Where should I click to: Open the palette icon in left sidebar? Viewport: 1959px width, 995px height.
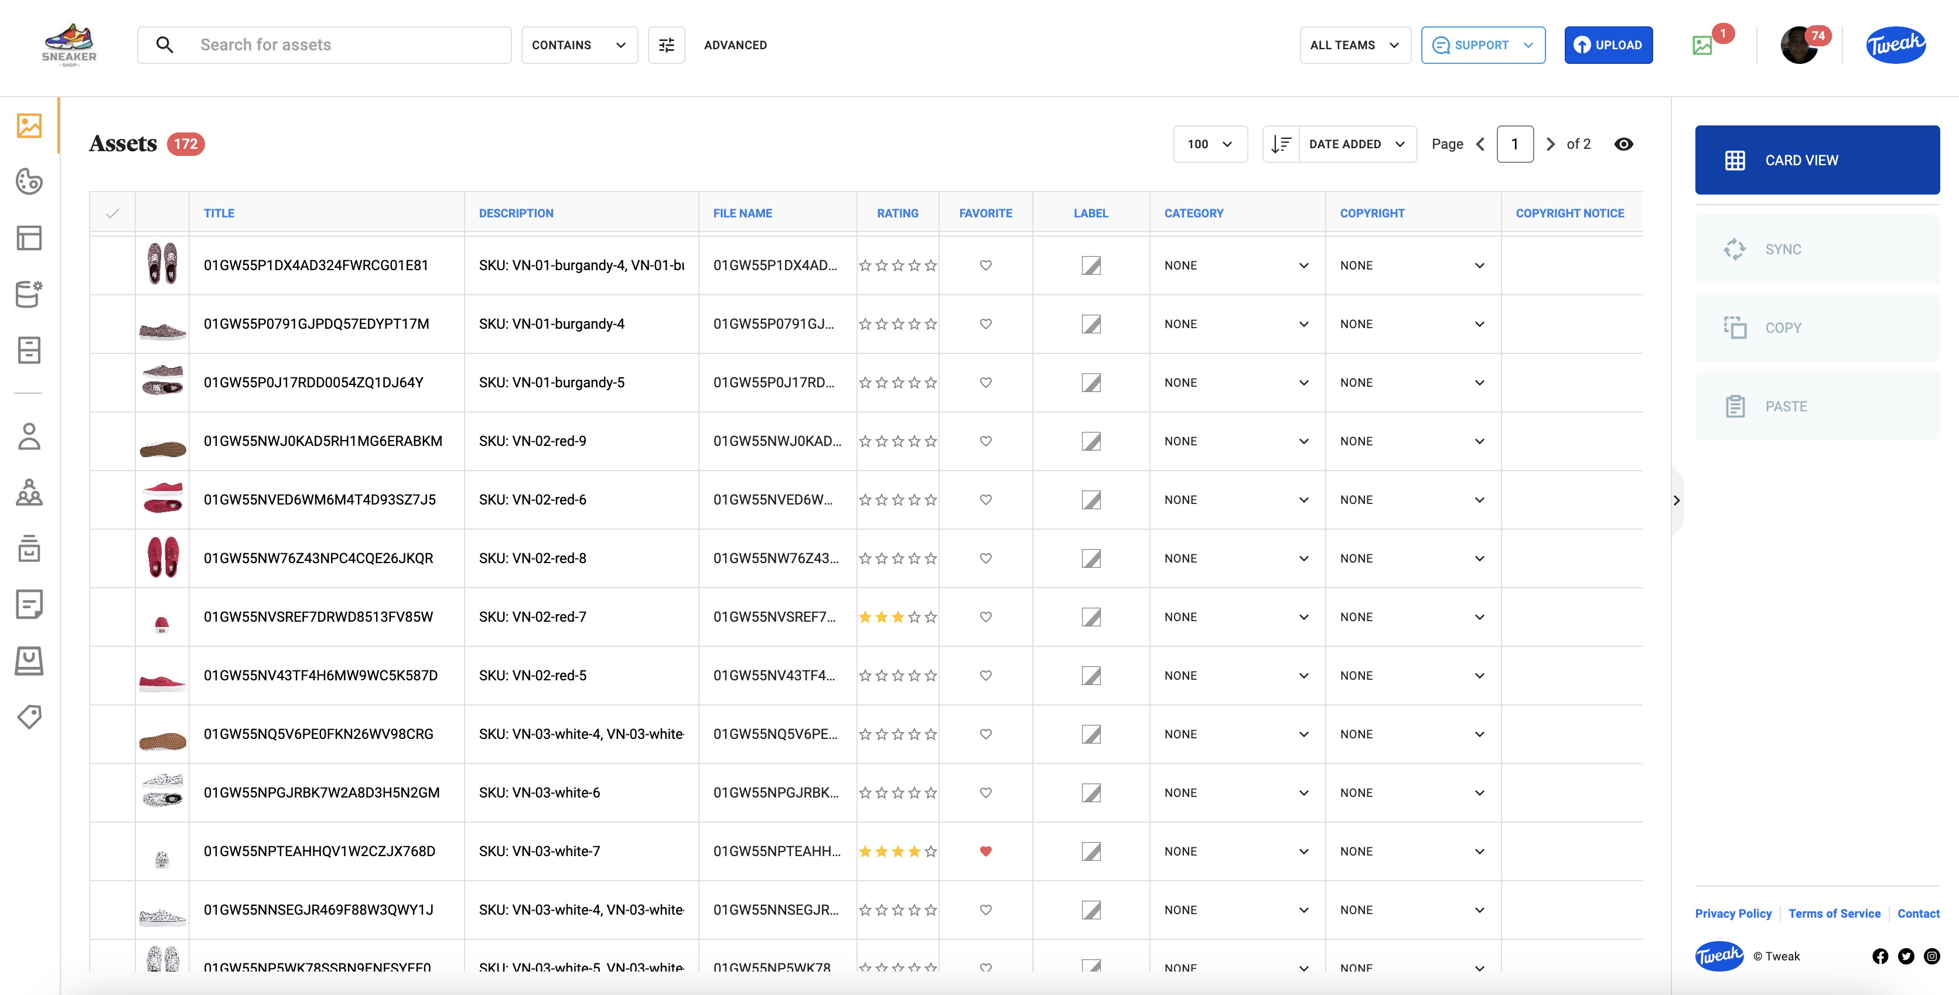(29, 182)
